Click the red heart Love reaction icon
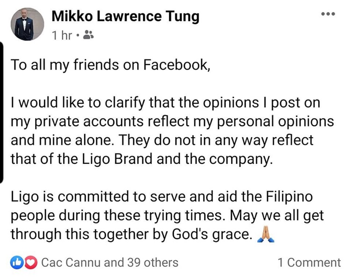351x277 pixels. coord(30,263)
